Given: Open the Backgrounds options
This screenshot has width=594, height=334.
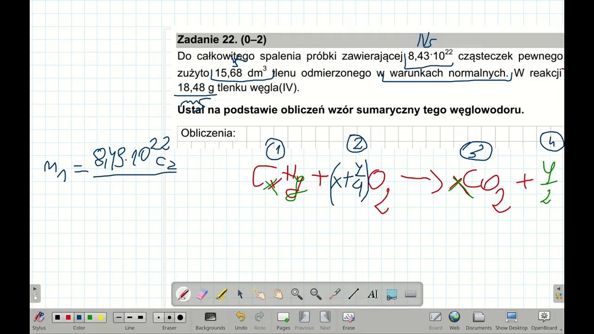Looking at the screenshot, I should tap(210, 320).
